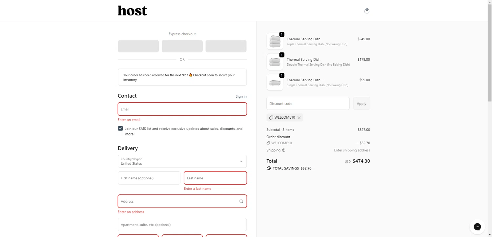Image resolution: width=492 pixels, height=237 pixels.
Task: Click the '− $52.70' discount amount
Action: tap(363, 143)
